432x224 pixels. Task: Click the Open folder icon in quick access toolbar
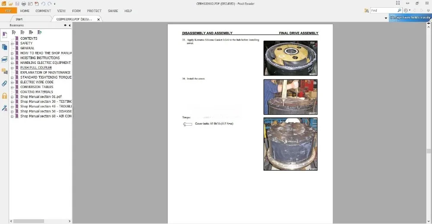tap(10, 3)
